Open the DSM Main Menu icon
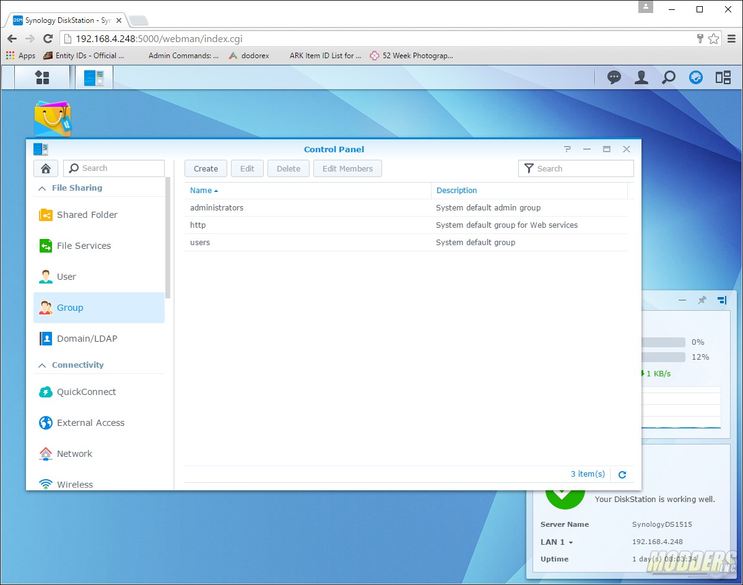Viewport: 743px width, 585px height. (x=42, y=77)
